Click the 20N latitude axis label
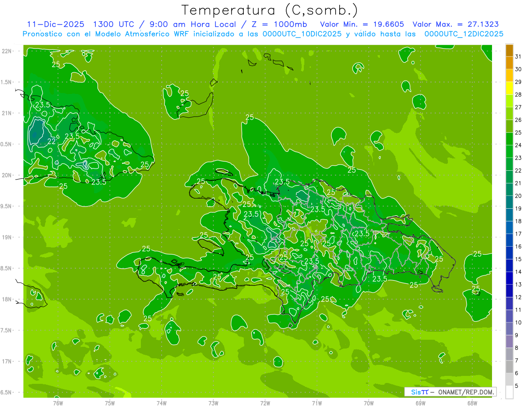This screenshot has width=530, height=409. 7,175
